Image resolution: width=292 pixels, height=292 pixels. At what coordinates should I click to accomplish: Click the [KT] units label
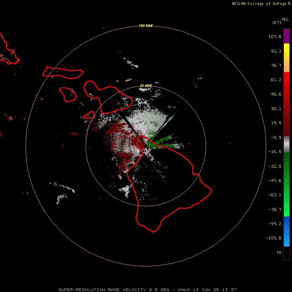tap(277, 22)
